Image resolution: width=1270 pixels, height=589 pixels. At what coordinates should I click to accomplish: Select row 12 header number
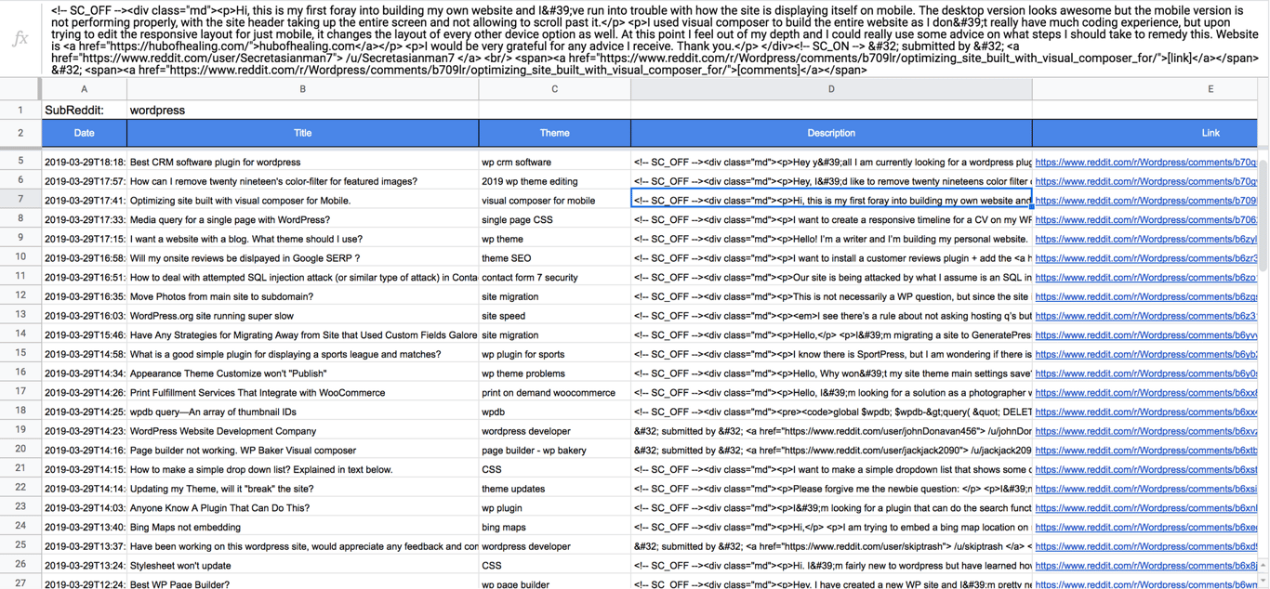click(20, 295)
